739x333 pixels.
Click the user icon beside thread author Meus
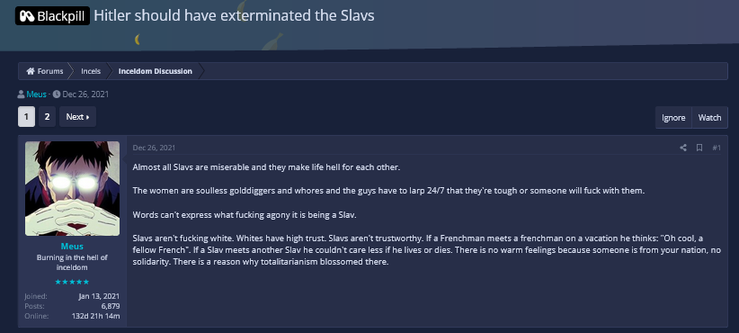point(22,94)
